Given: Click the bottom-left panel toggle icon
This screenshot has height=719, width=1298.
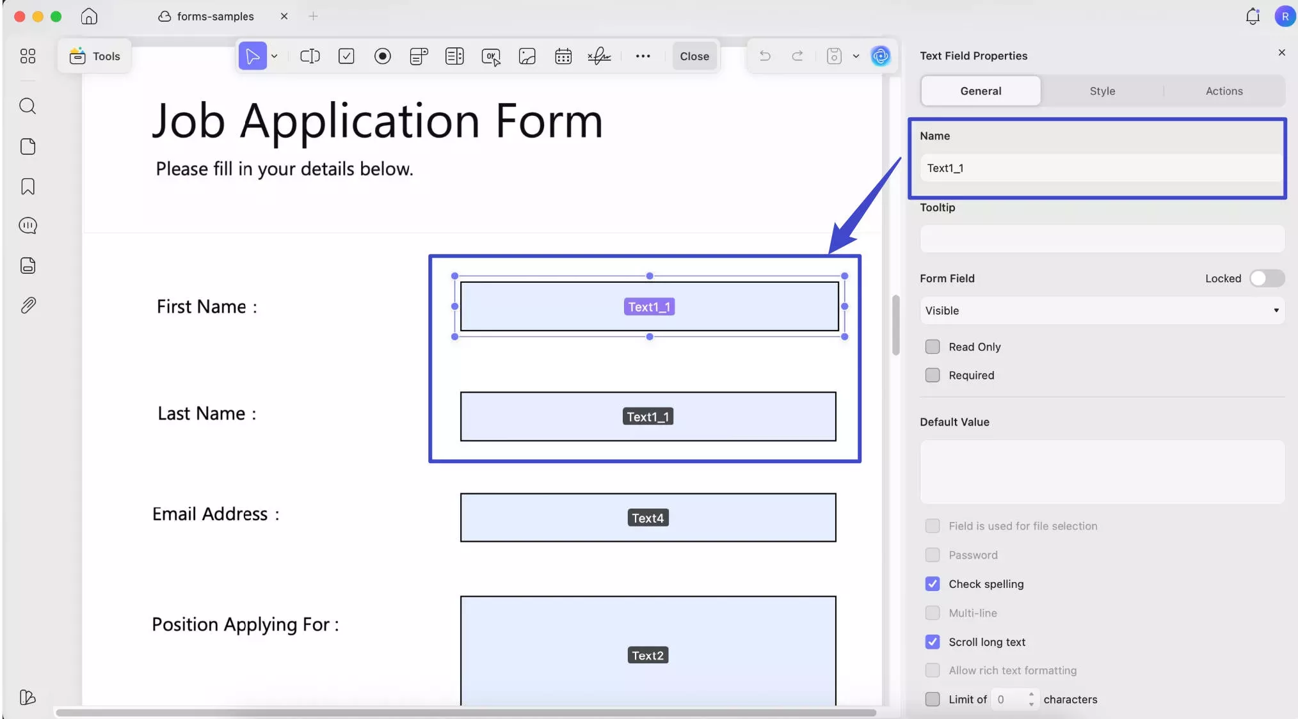Looking at the screenshot, I should tap(28, 697).
